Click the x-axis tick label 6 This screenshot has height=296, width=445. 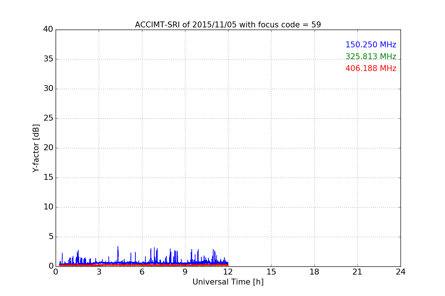click(x=142, y=272)
